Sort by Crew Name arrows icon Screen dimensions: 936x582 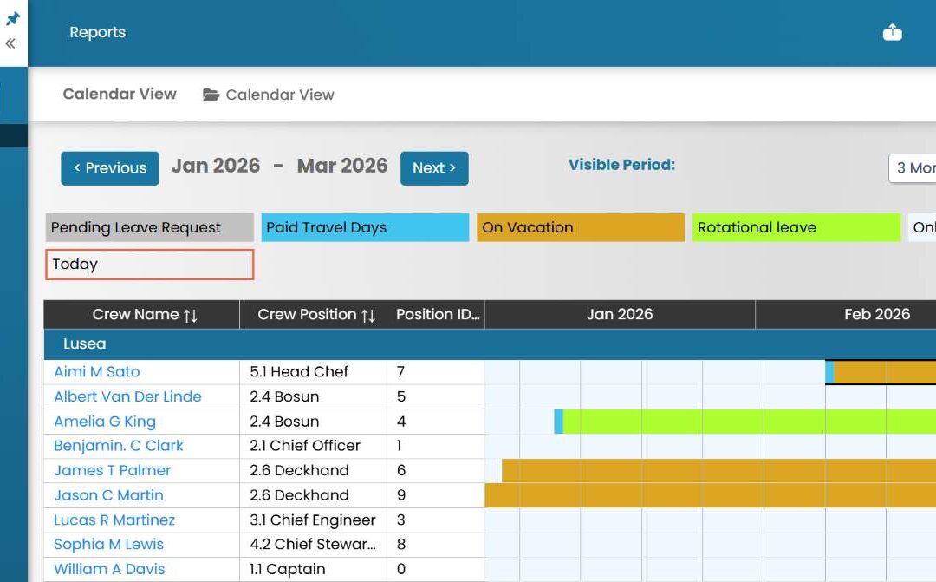click(191, 316)
